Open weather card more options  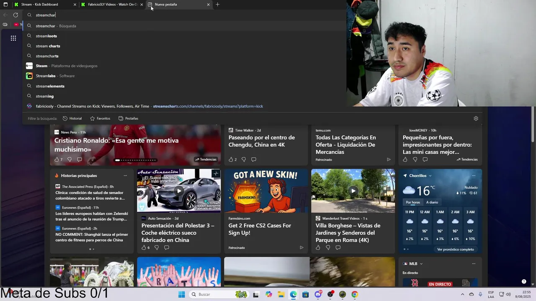point(474,176)
